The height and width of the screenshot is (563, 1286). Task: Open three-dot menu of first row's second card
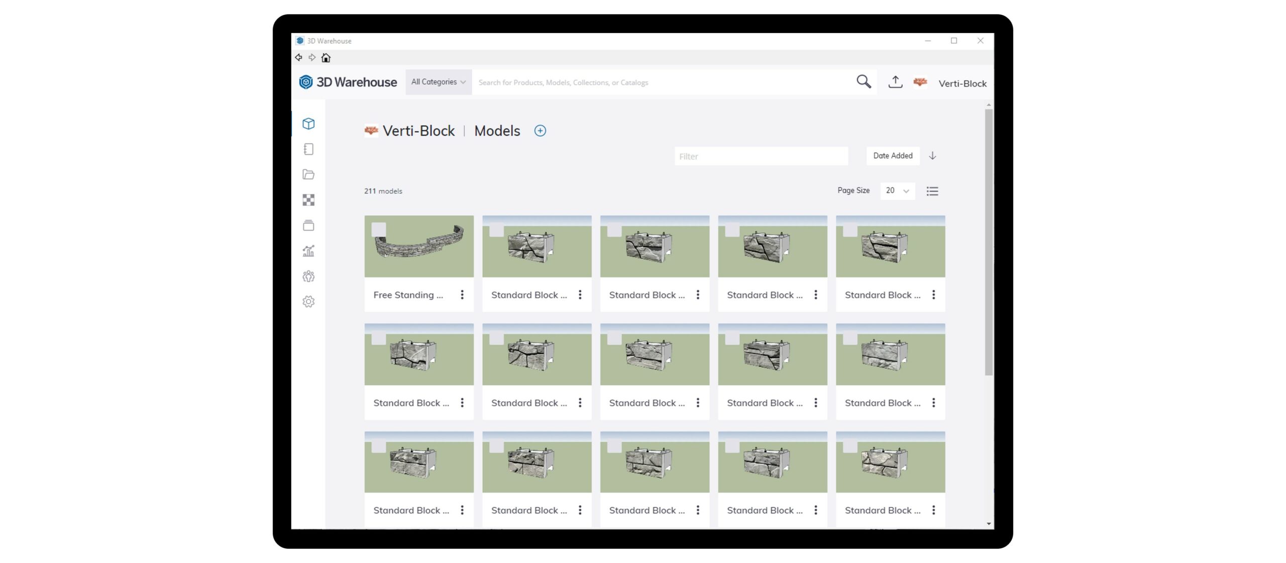(x=580, y=295)
